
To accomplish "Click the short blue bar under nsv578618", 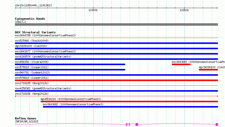I will click(70, 70).
